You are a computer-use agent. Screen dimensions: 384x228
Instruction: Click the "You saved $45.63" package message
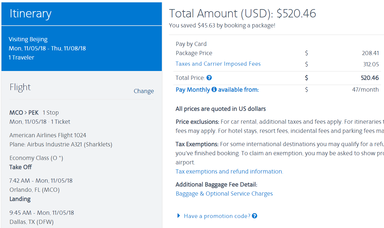[x=222, y=26]
